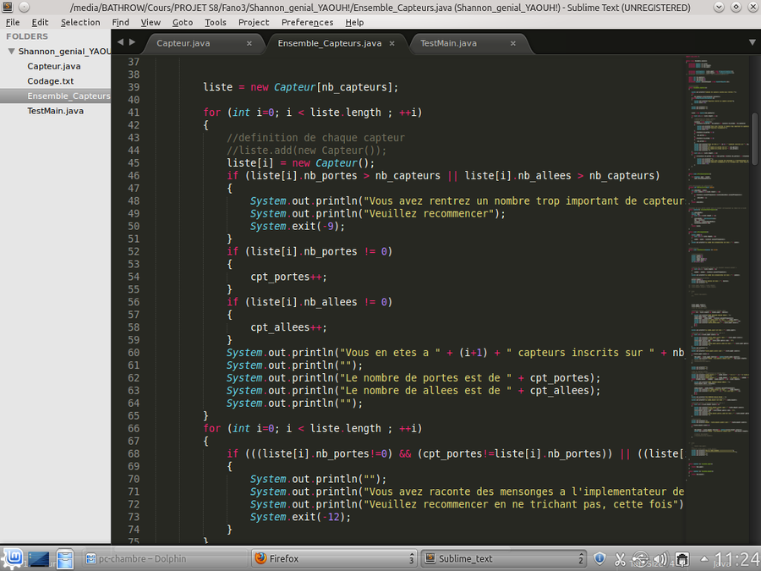The image size is (761, 571).
Task: Open the file manager launcher in taskbar
Action: (66, 559)
